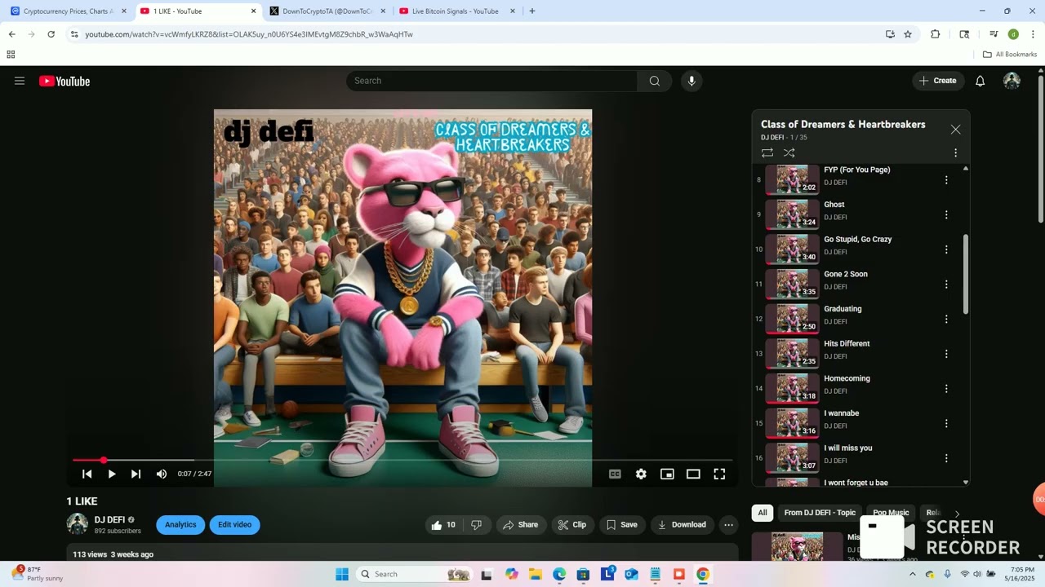Open the YouTube guide hamburger menu

point(20,81)
